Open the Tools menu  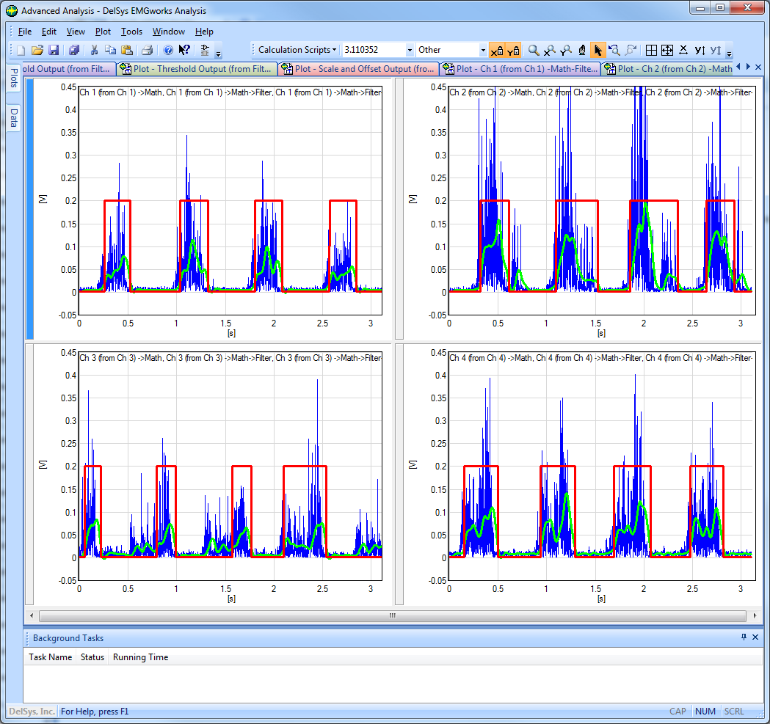point(132,32)
